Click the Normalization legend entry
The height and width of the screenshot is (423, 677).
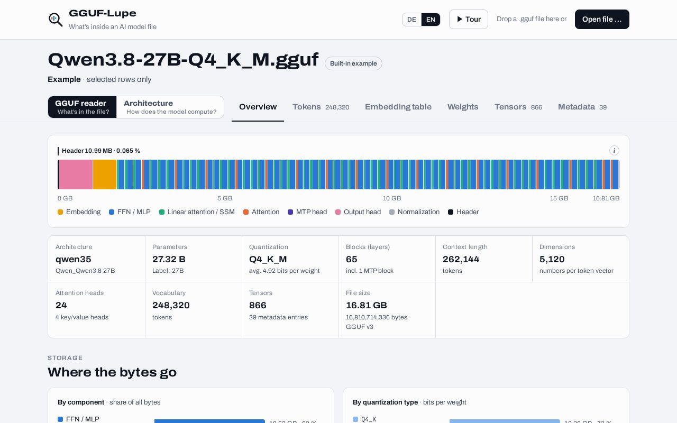click(x=414, y=212)
